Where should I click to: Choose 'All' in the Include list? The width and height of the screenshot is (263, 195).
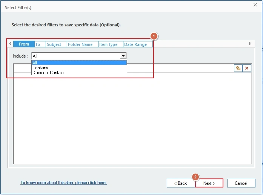tap(79, 63)
